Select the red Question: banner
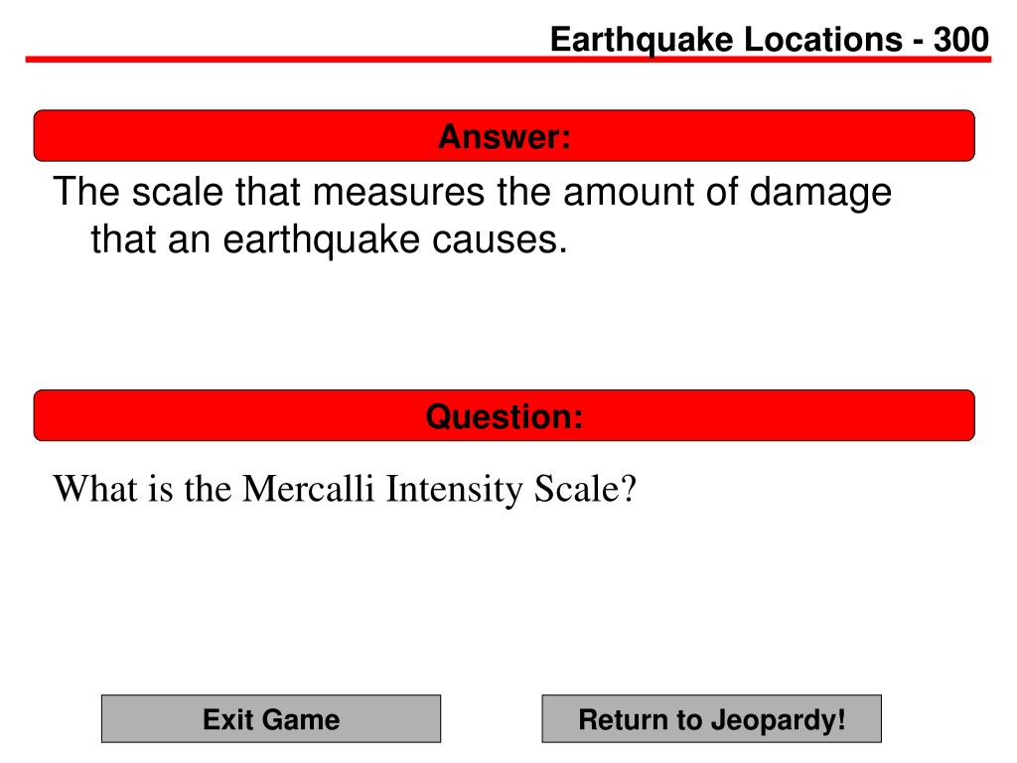The image size is (1017, 763). (504, 415)
